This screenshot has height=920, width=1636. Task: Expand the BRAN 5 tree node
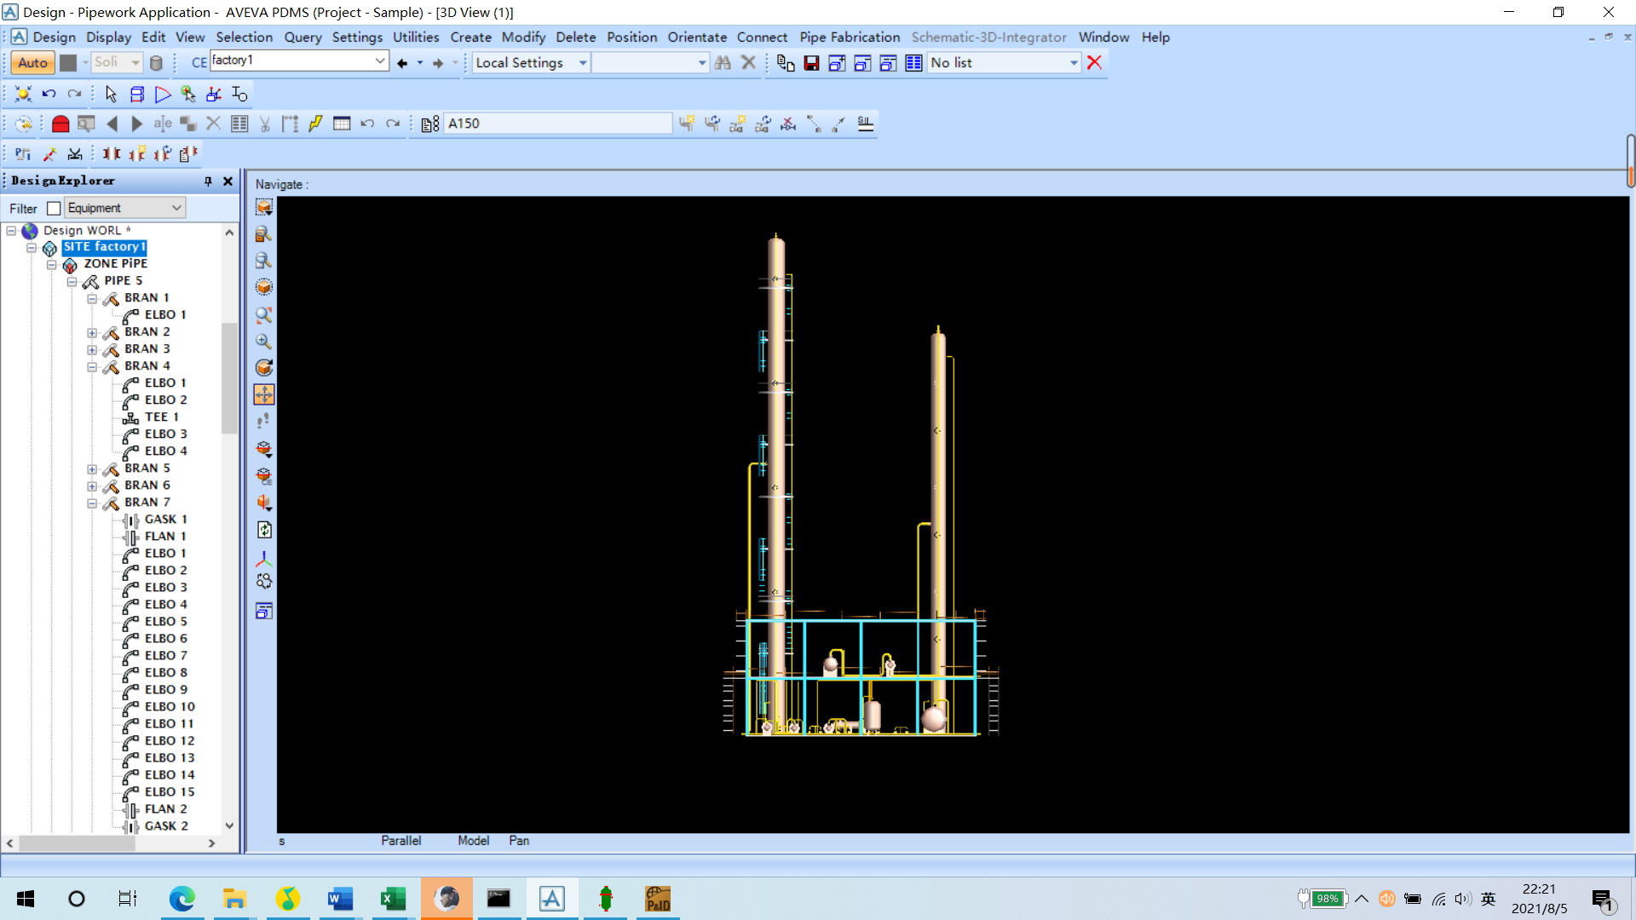92,469
